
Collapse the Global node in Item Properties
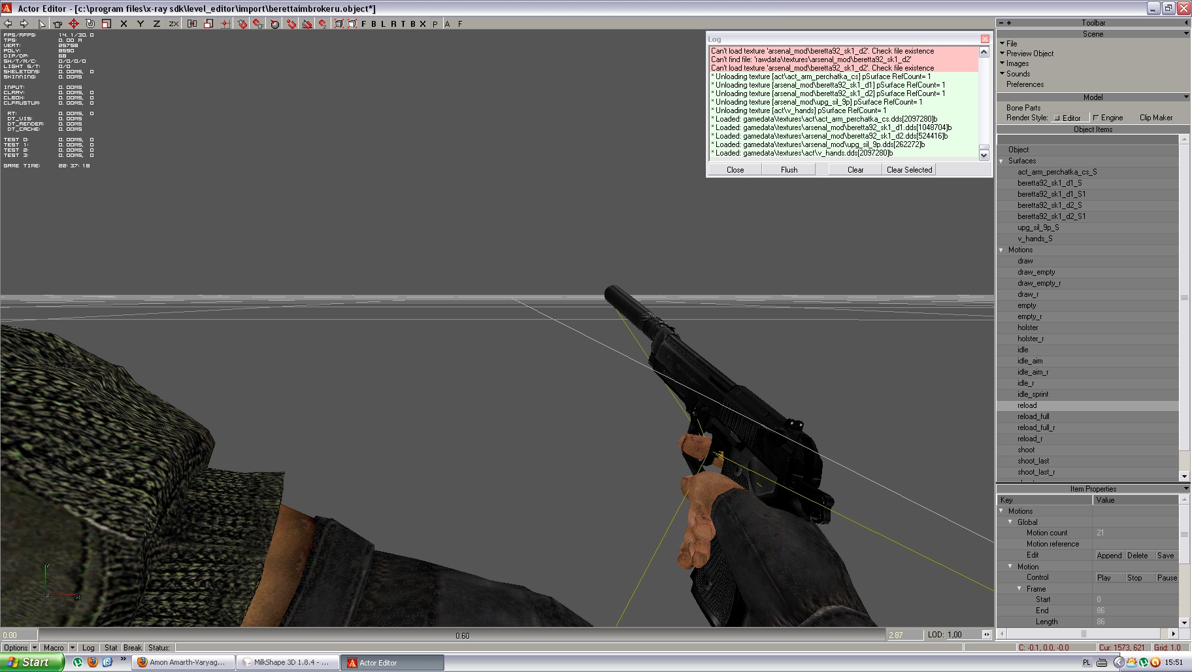tap(1010, 522)
